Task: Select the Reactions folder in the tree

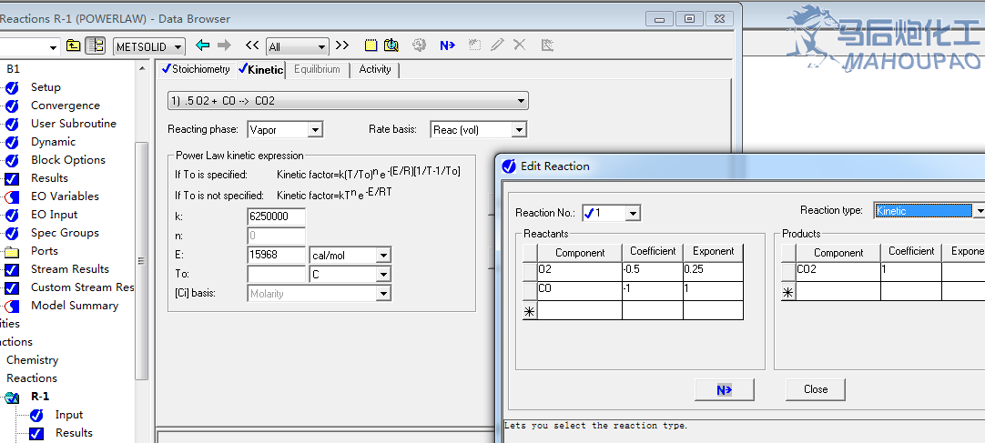Action: 32,378
